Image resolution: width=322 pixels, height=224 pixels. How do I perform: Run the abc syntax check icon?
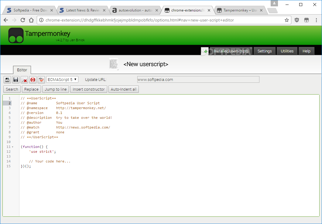tap(41, 80)
